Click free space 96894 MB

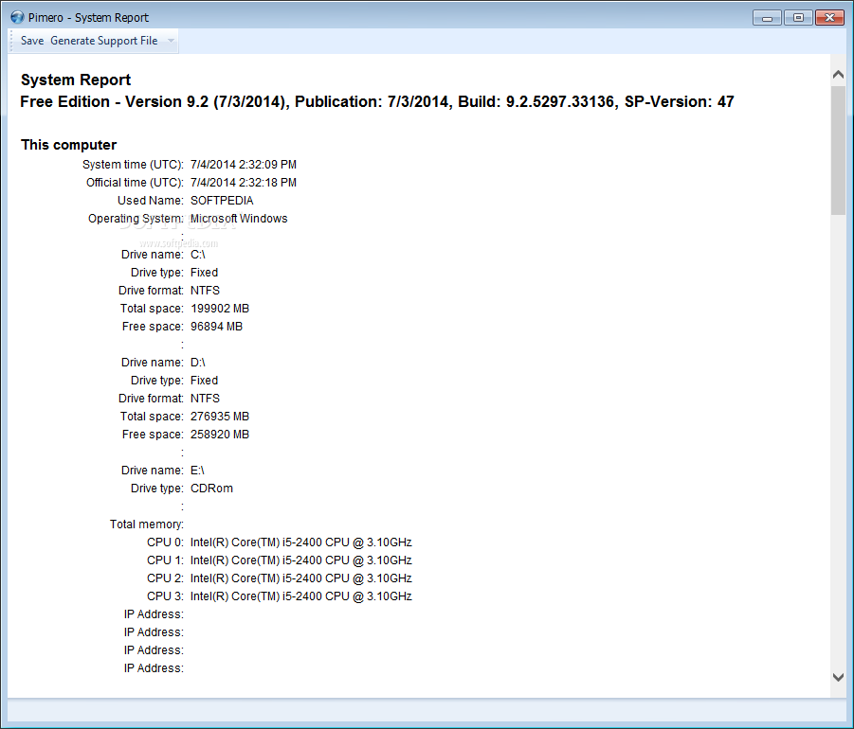coord(216,327)
